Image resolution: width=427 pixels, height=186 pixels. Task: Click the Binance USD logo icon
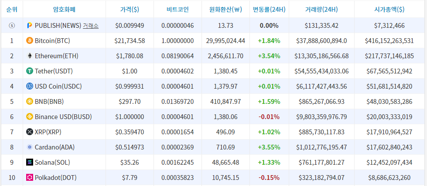29,117
